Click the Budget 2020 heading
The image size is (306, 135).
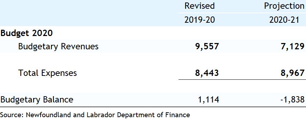tap(27, 33)
